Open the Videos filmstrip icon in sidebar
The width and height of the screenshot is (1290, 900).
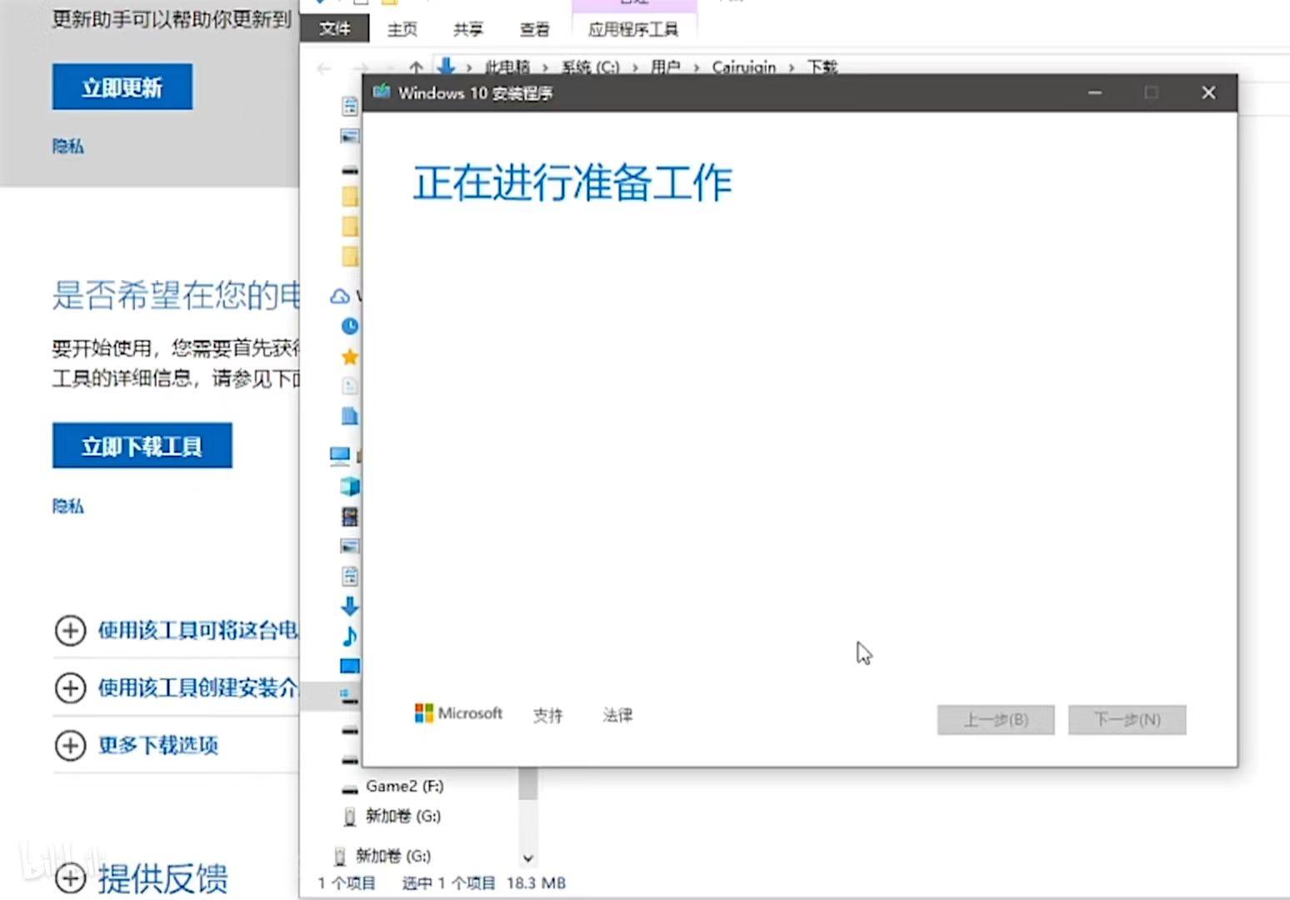(350, 517)
